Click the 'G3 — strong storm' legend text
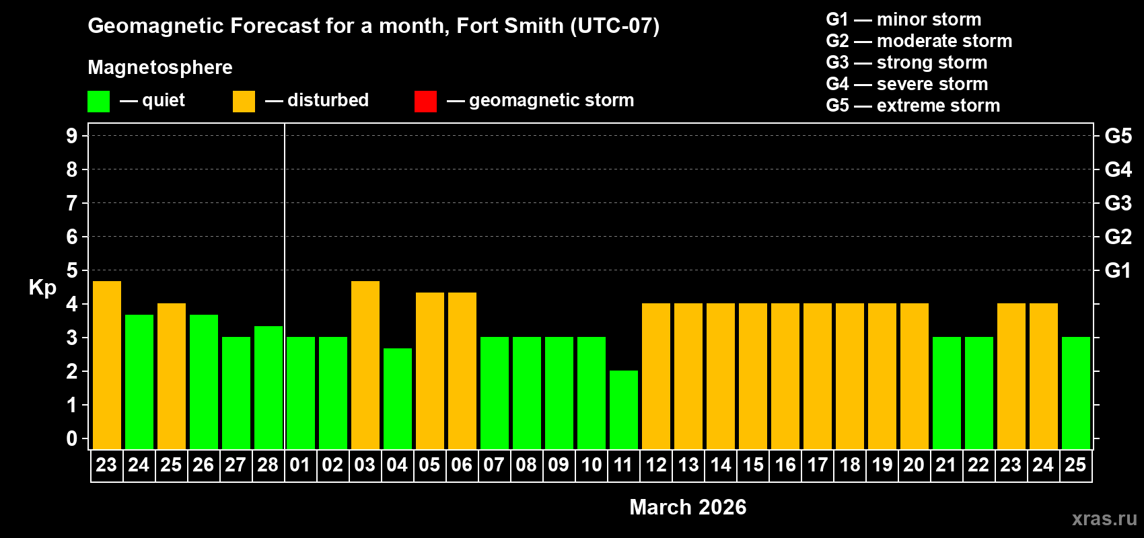Screen dimensions: 1144x538 point(906,63)
